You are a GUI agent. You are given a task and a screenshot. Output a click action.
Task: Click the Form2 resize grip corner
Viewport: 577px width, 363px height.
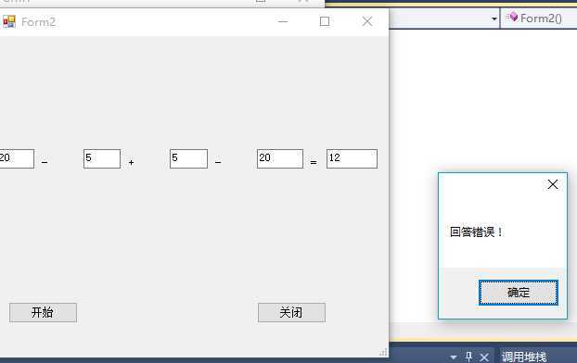[383, 352]
